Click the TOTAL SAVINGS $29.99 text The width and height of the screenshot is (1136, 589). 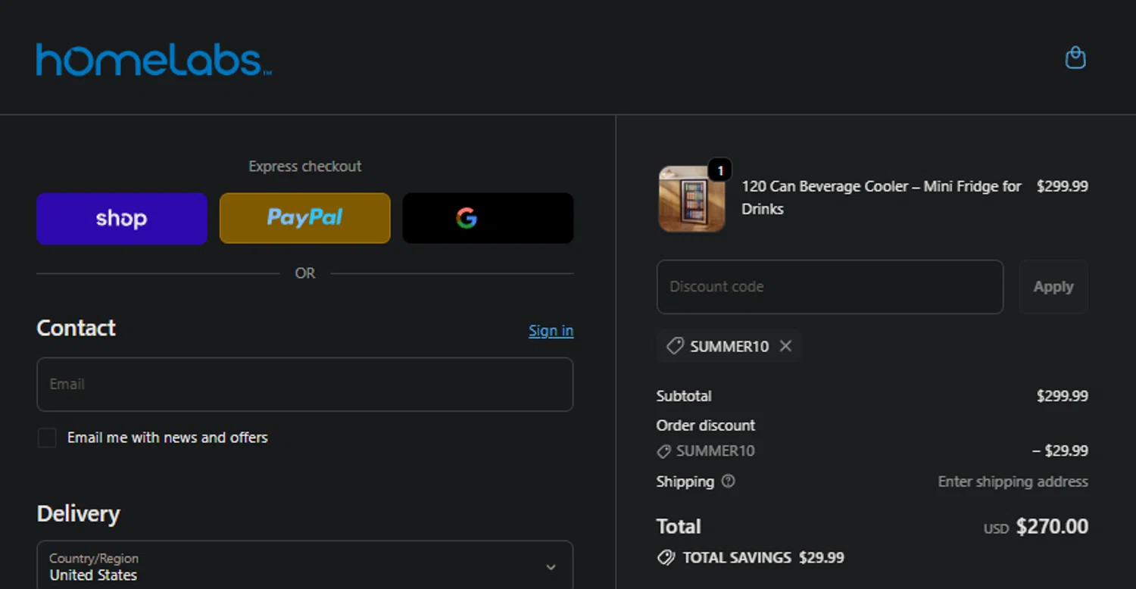763,558
